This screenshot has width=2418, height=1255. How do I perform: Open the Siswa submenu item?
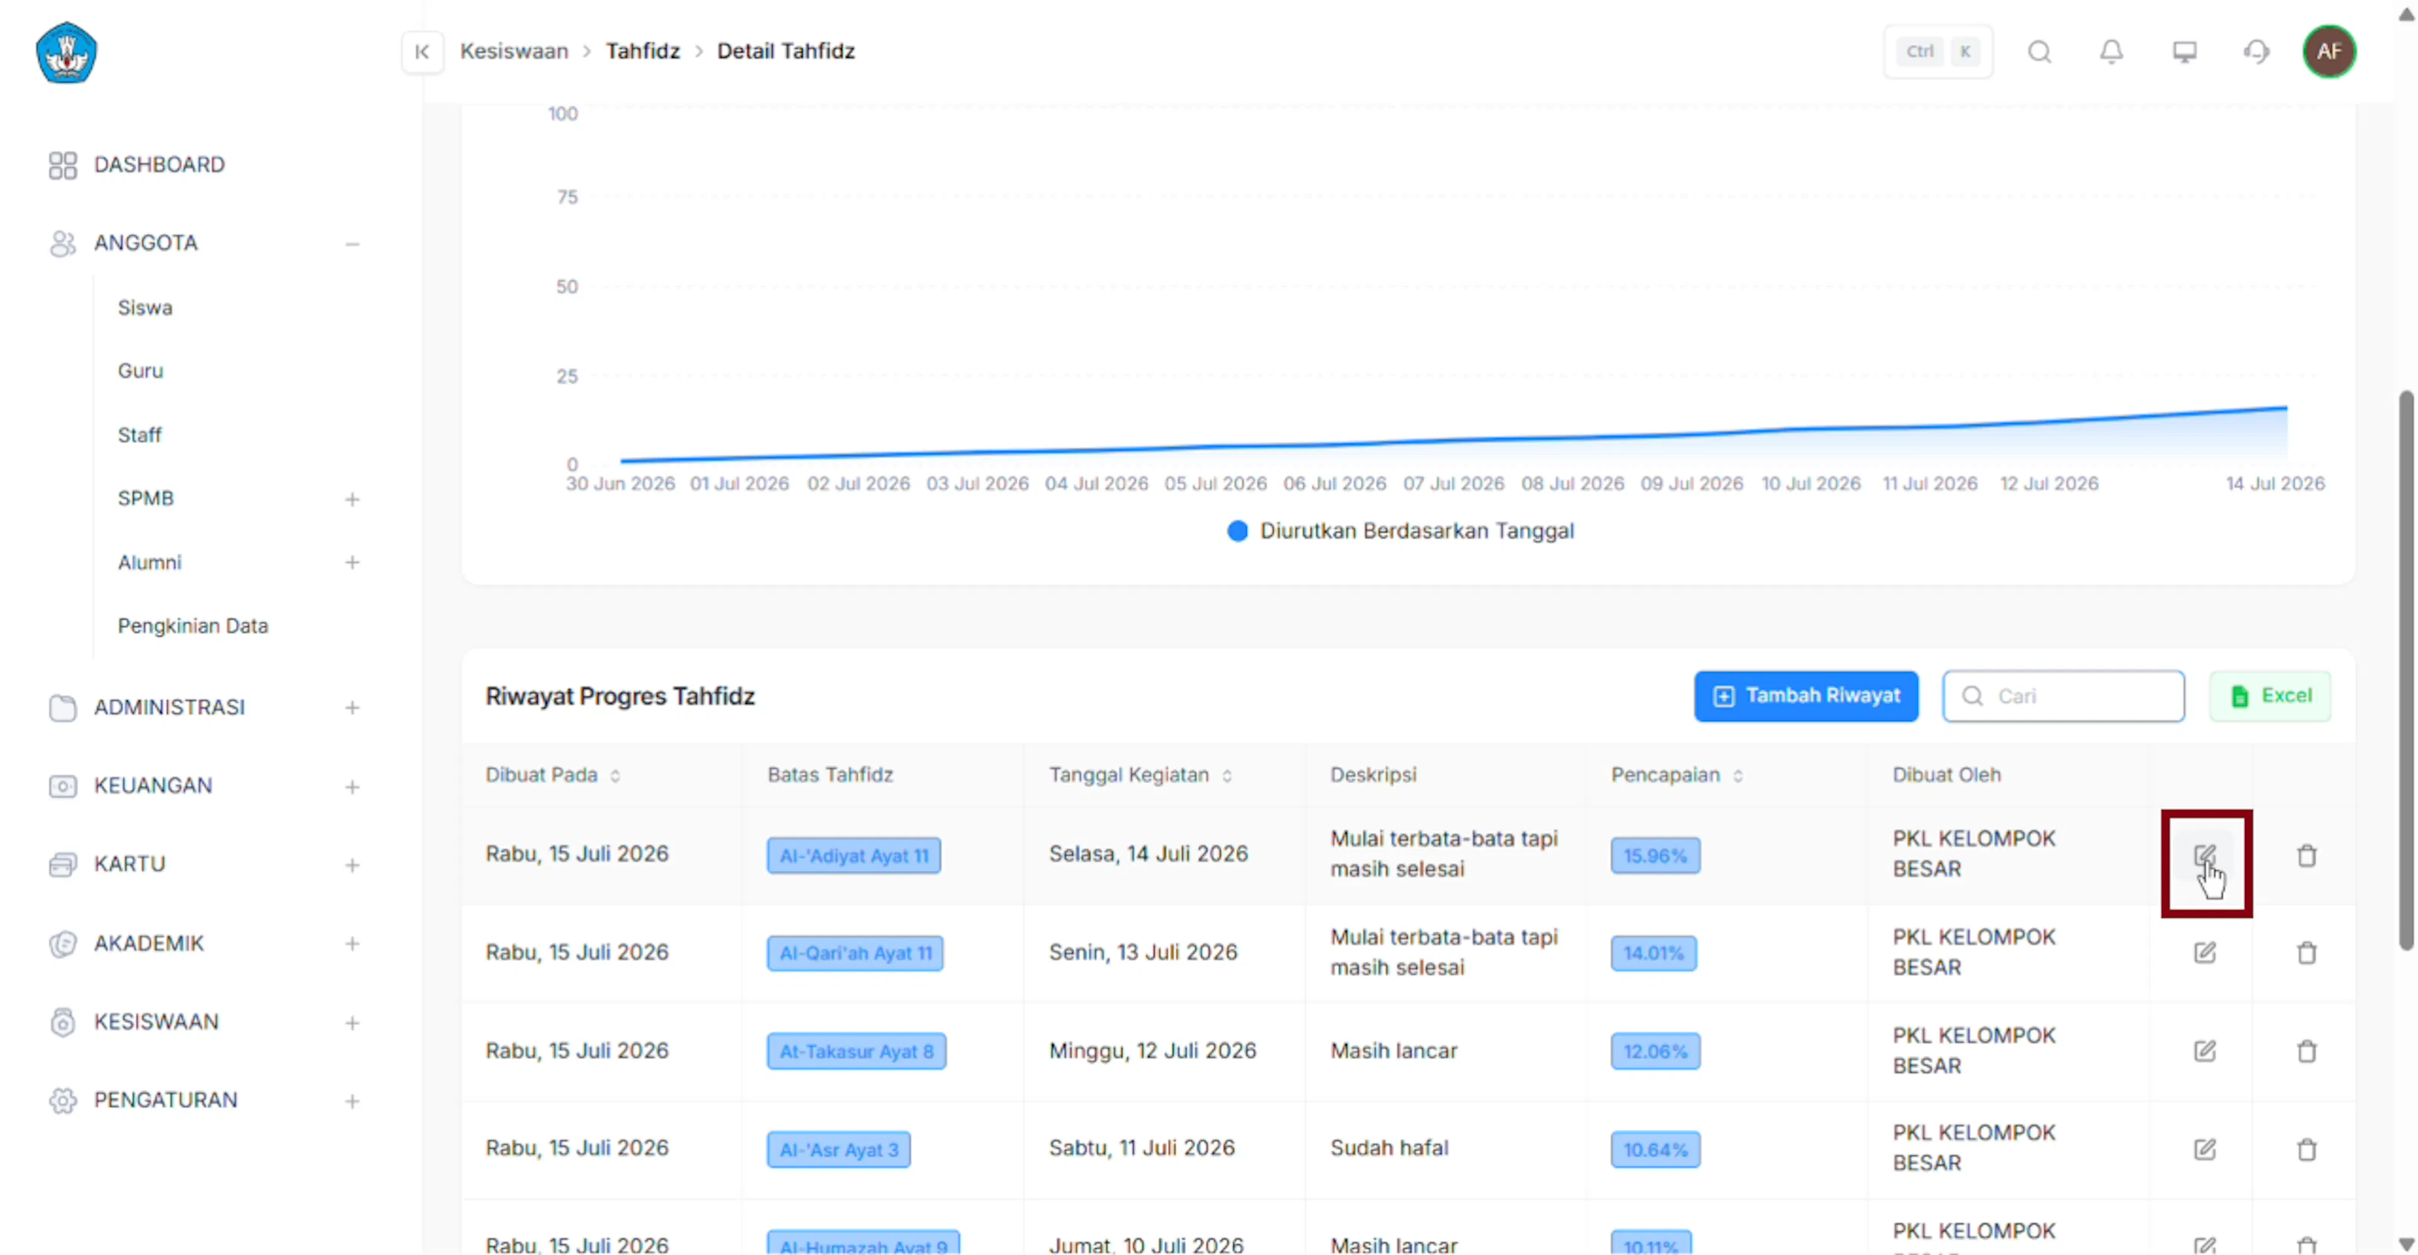pyautogui.click(x=145, y=308)
